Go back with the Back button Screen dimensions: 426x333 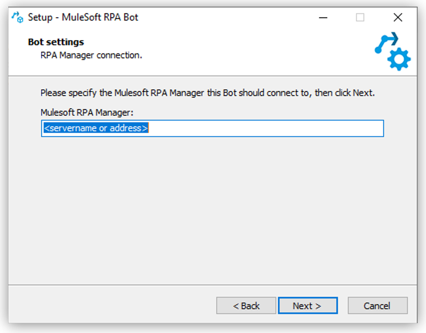tap(246, 306)
